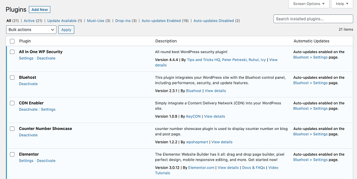The image size is (357, 179).
Task: View details for Counter Number Showcase
Action: tap(222, 142)
